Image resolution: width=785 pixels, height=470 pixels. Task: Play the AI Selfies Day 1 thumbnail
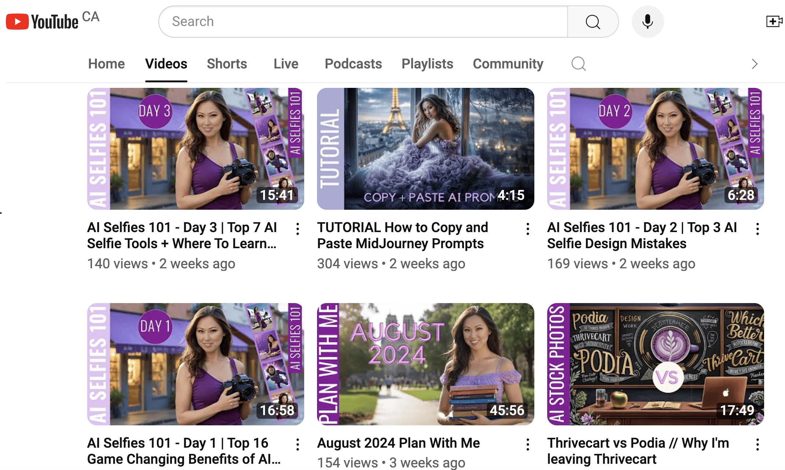(196, 364)
